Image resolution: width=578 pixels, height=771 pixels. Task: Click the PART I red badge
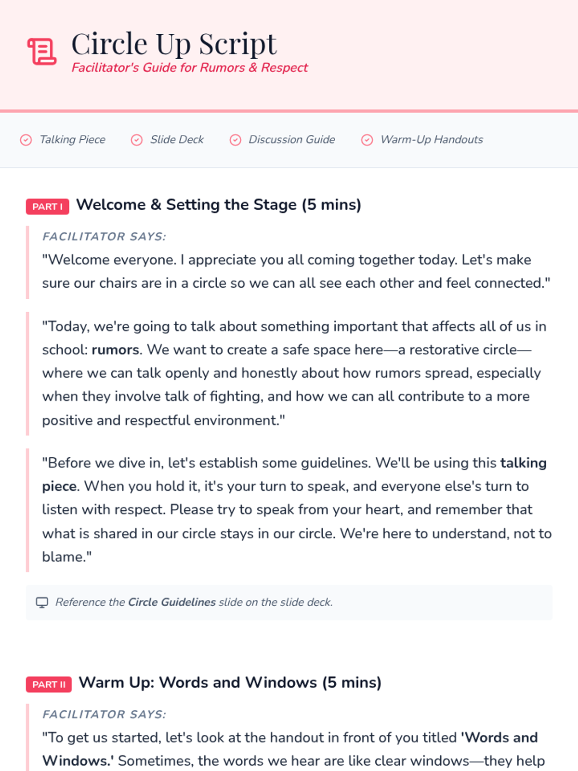(x=47, y=206)
